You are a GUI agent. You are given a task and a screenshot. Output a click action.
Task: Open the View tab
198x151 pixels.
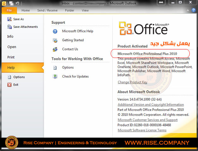pos(85,10)
